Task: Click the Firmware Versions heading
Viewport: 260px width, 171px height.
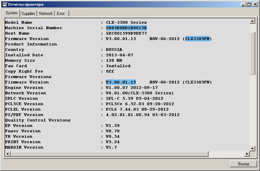Action: coord(28,77)
